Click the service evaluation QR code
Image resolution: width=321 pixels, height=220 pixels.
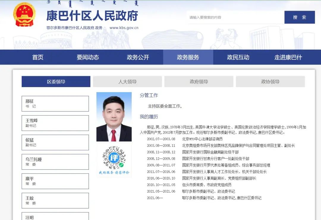click(x=114, y=158)
